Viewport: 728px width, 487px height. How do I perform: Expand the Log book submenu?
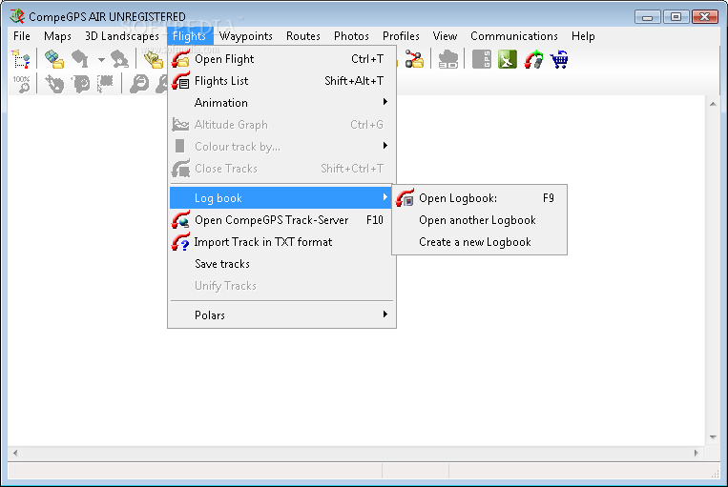click(385, 197)
